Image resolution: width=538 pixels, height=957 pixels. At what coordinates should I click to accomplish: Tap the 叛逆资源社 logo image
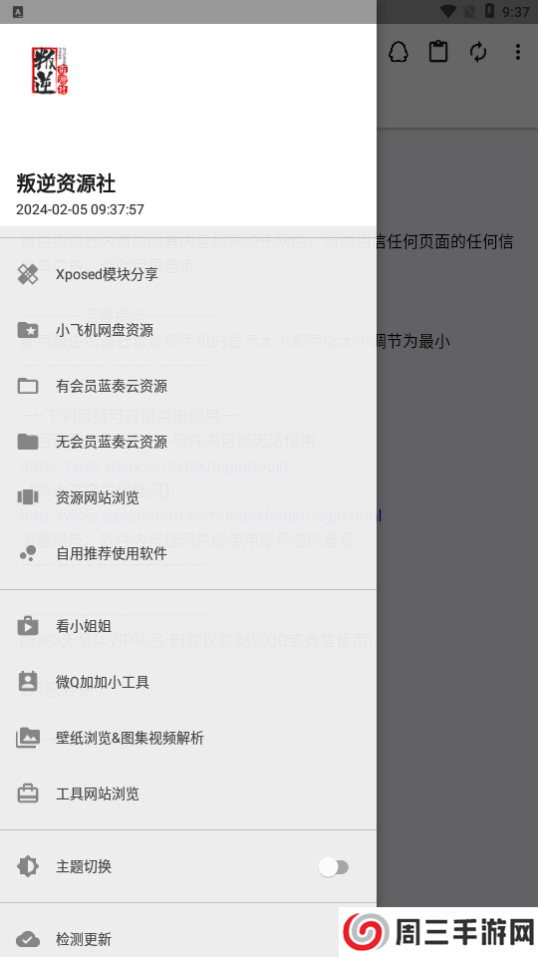pyautogui.click(x=50, y=71)
